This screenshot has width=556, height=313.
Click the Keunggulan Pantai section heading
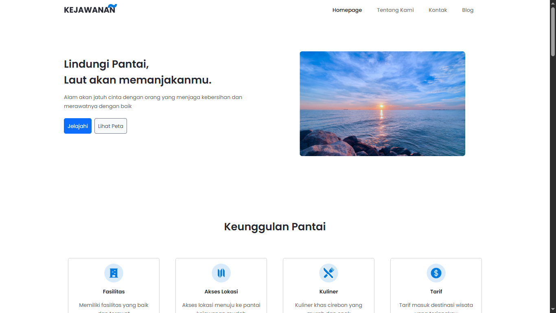tap(275, 227)
